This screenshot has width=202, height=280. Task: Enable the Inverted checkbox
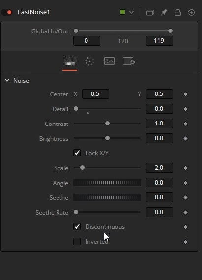[x=77, y=242]
